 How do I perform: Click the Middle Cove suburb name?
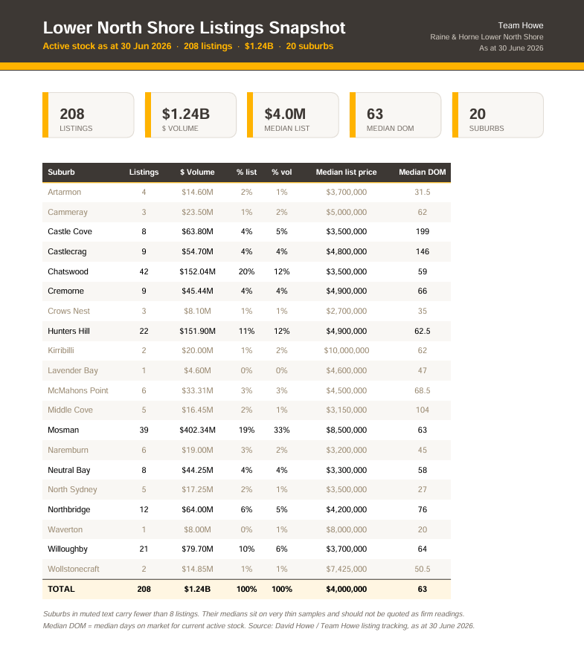[x=70, y=410]
